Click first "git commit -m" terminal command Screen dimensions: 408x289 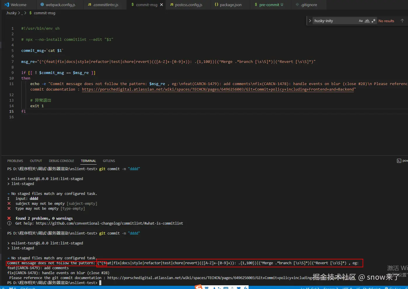pyautogui.click(x=120, y=169)
